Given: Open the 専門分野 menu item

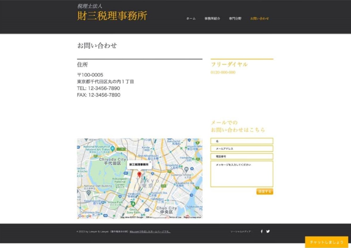Looking at the screenshot, I should point(235,18).
